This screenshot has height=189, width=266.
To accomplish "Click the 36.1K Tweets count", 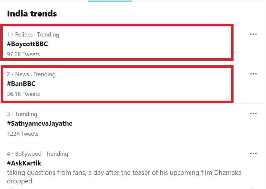I will click(x=23, y=94).
